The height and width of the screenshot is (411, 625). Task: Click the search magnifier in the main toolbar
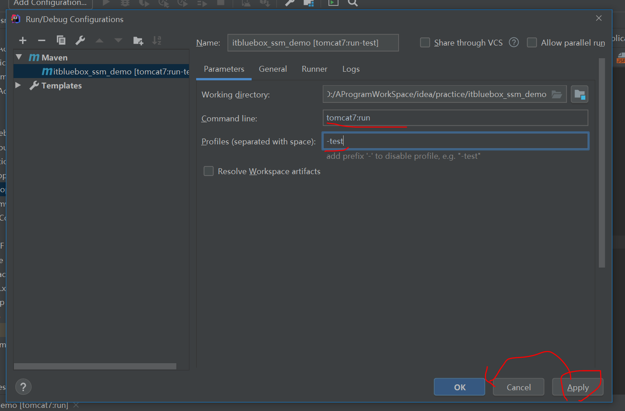click(x=353, y=3)
